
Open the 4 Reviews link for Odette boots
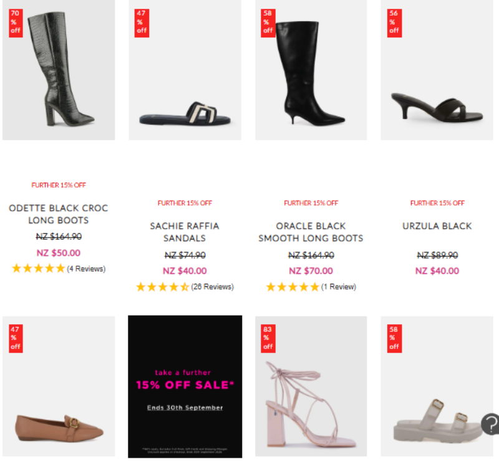tap(86, 269)
